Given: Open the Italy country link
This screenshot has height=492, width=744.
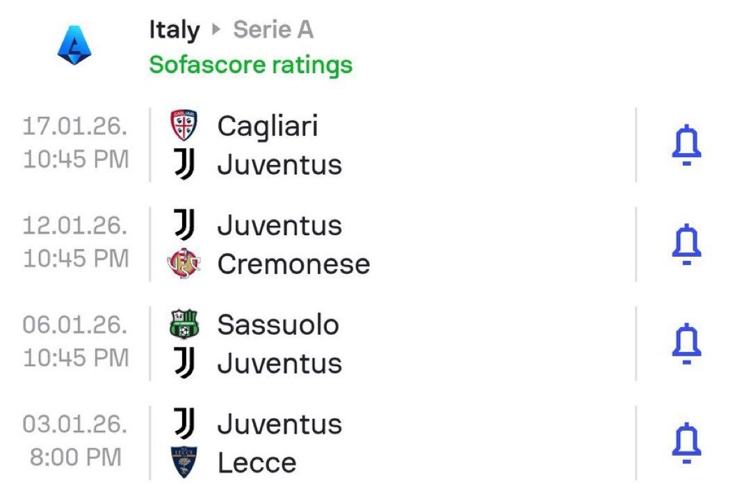Looking at the screenshot, I should coord(174,30).
